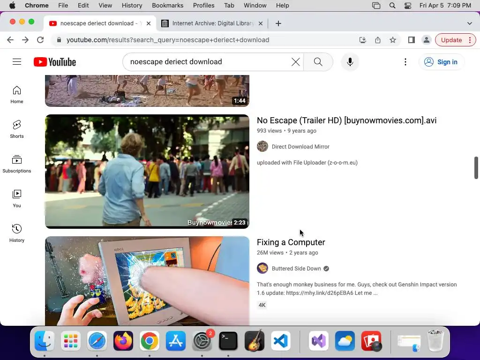
Task: Open History in sidebar
Action: tap(17, 233)
